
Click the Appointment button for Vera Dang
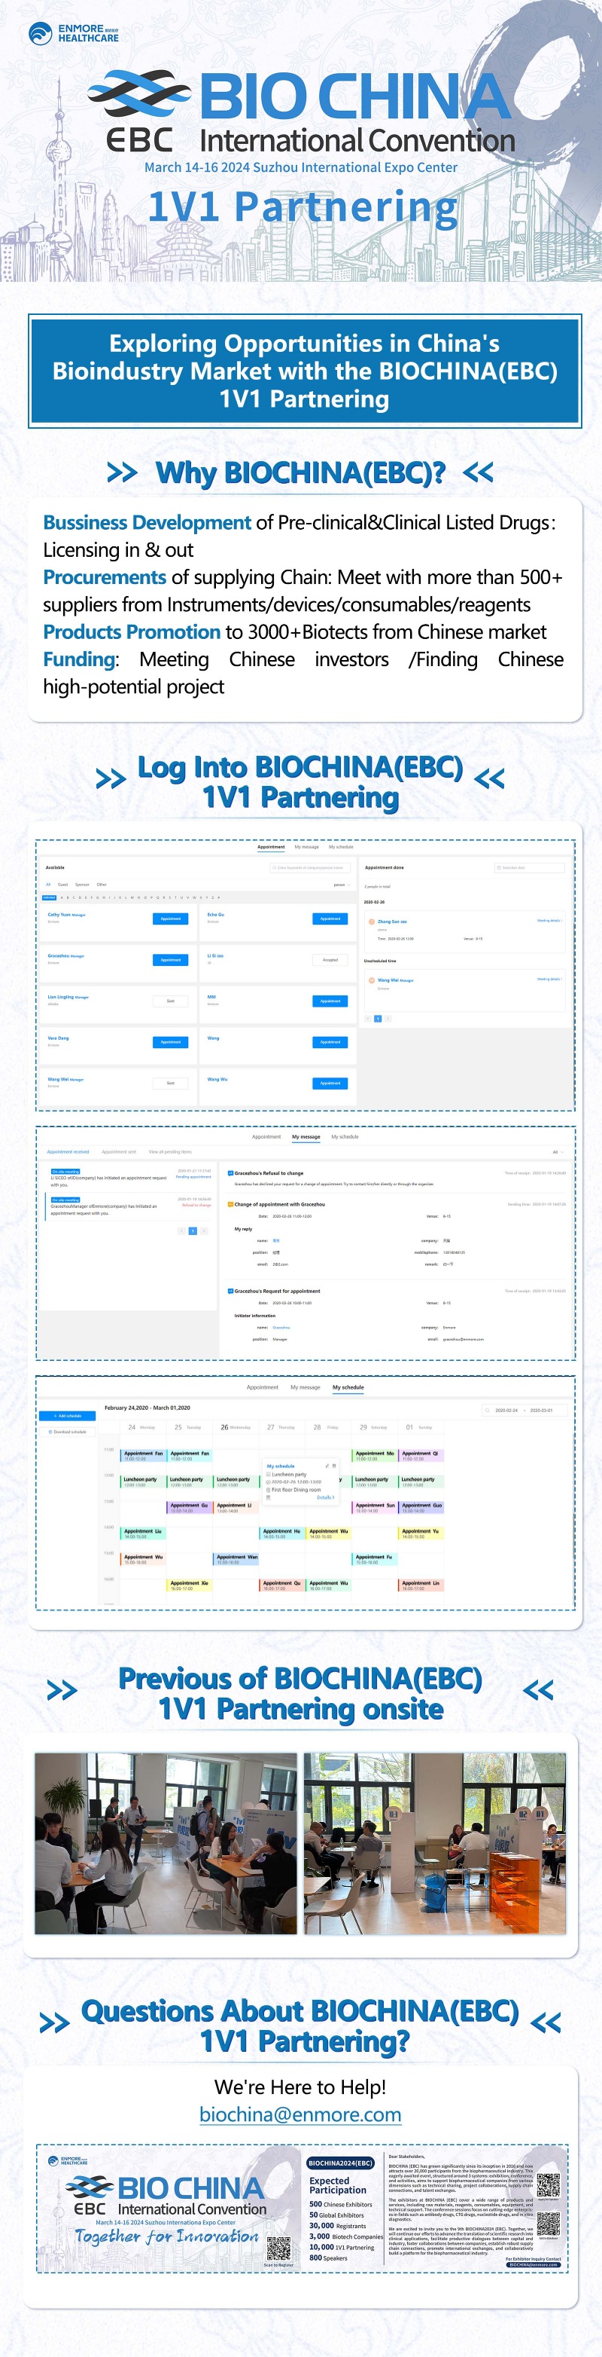[171, 1042]
